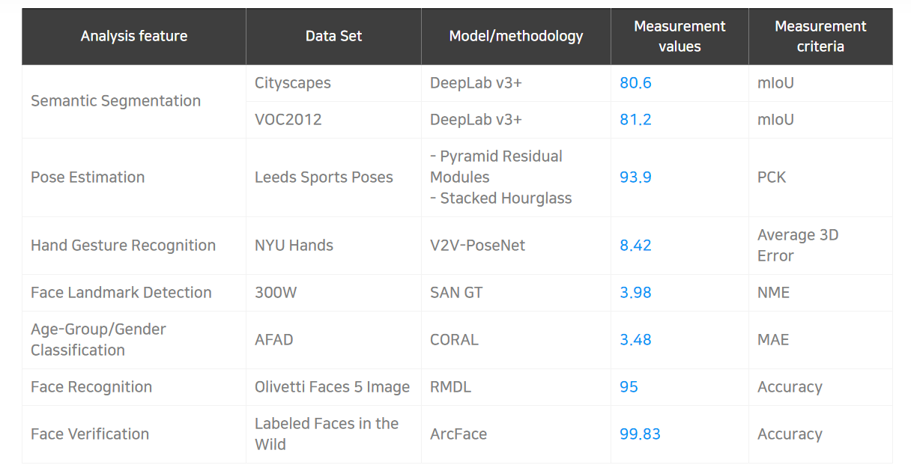Image resolution: width=911 pixels, height=474 pixels.
Task: Click the Analysis feature column header
Action: [x=134, y=36]
